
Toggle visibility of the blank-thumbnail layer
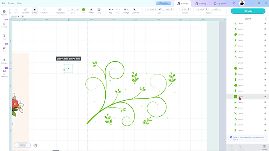pos(265,63)
